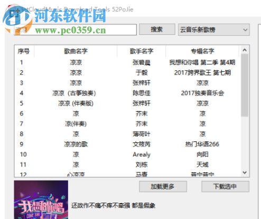Click album 我想和你唱 第二季 第4期
Image resolution: width=261 pixels, height=219 pixels.
coord(202,62)
